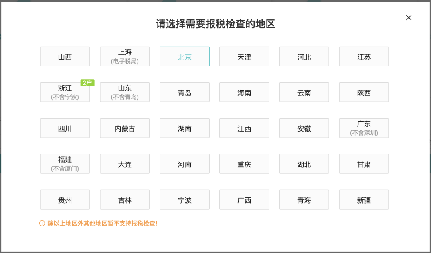Choose 山东 (不含青岛) region

pos(125,92)
